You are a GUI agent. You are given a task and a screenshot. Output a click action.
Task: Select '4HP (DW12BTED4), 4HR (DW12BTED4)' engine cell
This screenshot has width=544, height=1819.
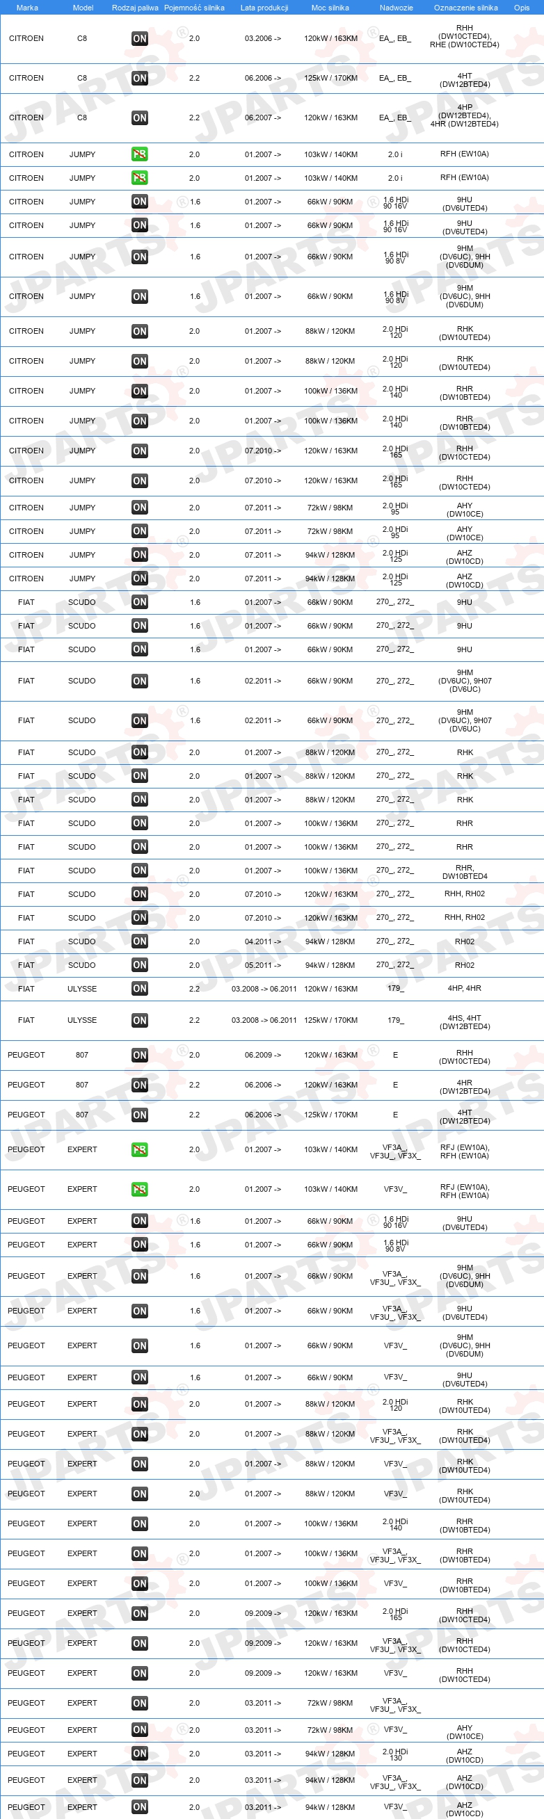[464, 116]
